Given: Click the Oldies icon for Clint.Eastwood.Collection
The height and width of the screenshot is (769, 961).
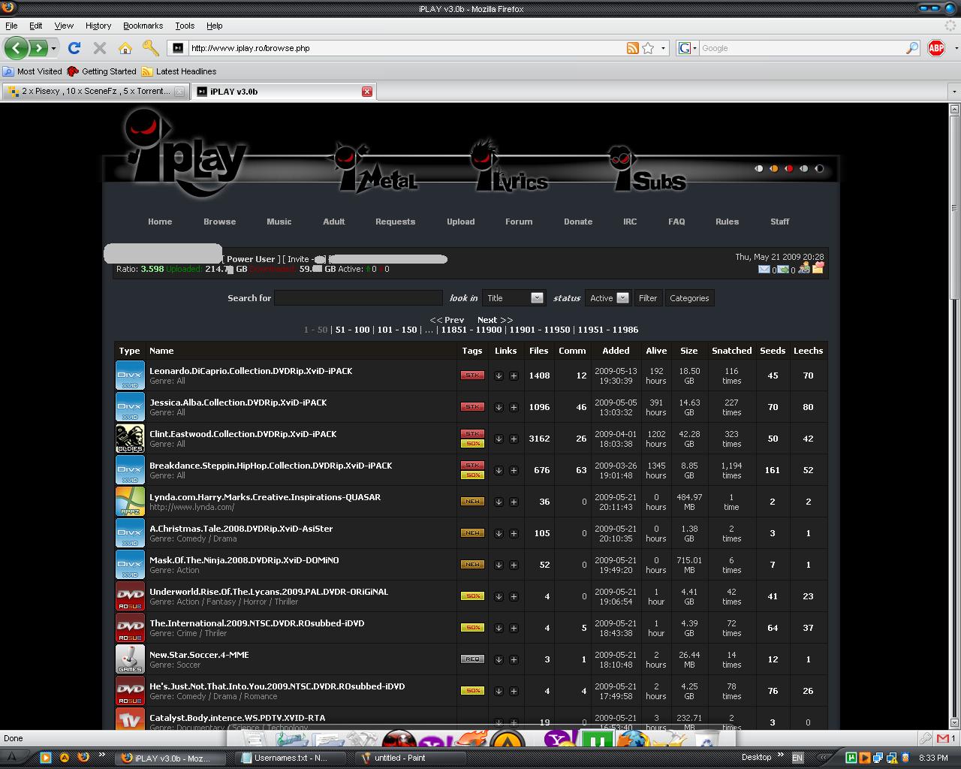Looking at the screenshot, I should (130, 439).
